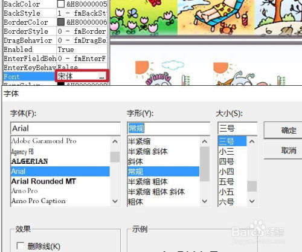This screenshot has height=252, width=302.
Task: Click the 确定 button
Action: click(289, 130)
